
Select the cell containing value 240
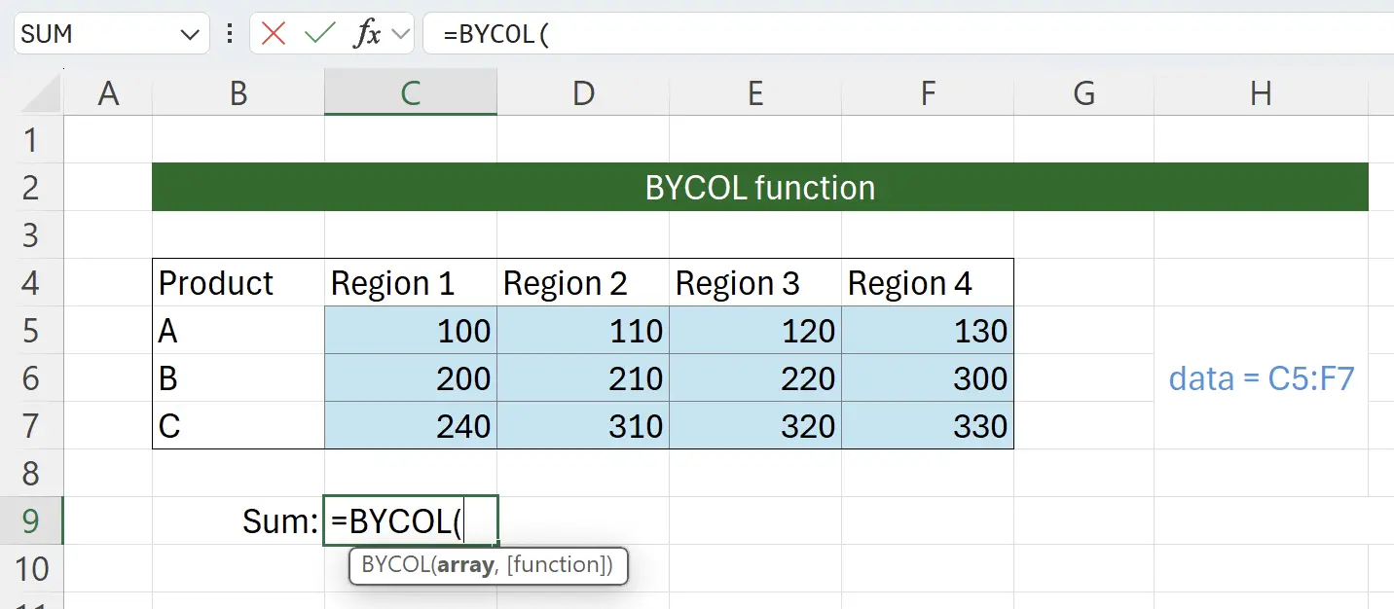coord(410,426)
